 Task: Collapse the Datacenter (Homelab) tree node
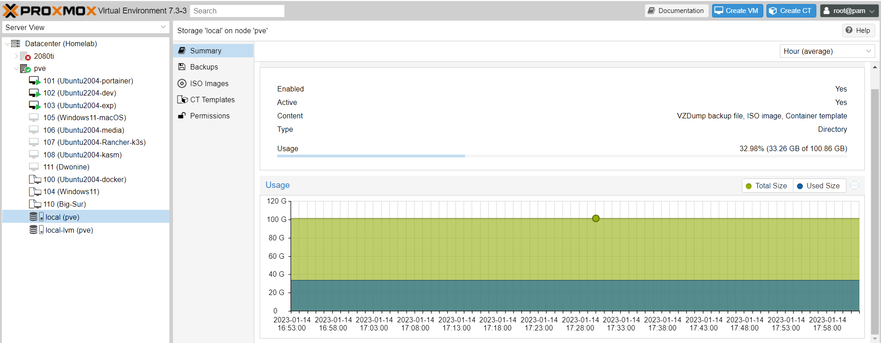pyautogui.click(x=7, y=44)
